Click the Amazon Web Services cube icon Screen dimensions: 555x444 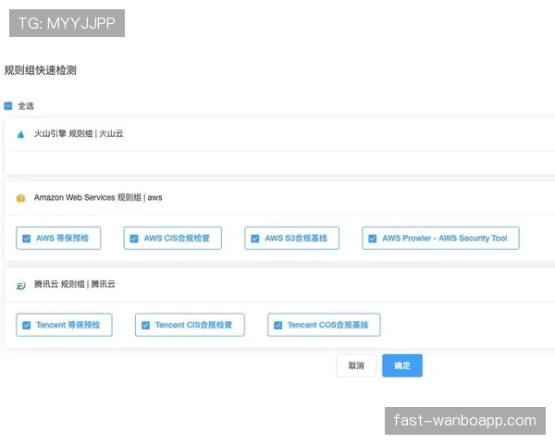coord(20,198)
